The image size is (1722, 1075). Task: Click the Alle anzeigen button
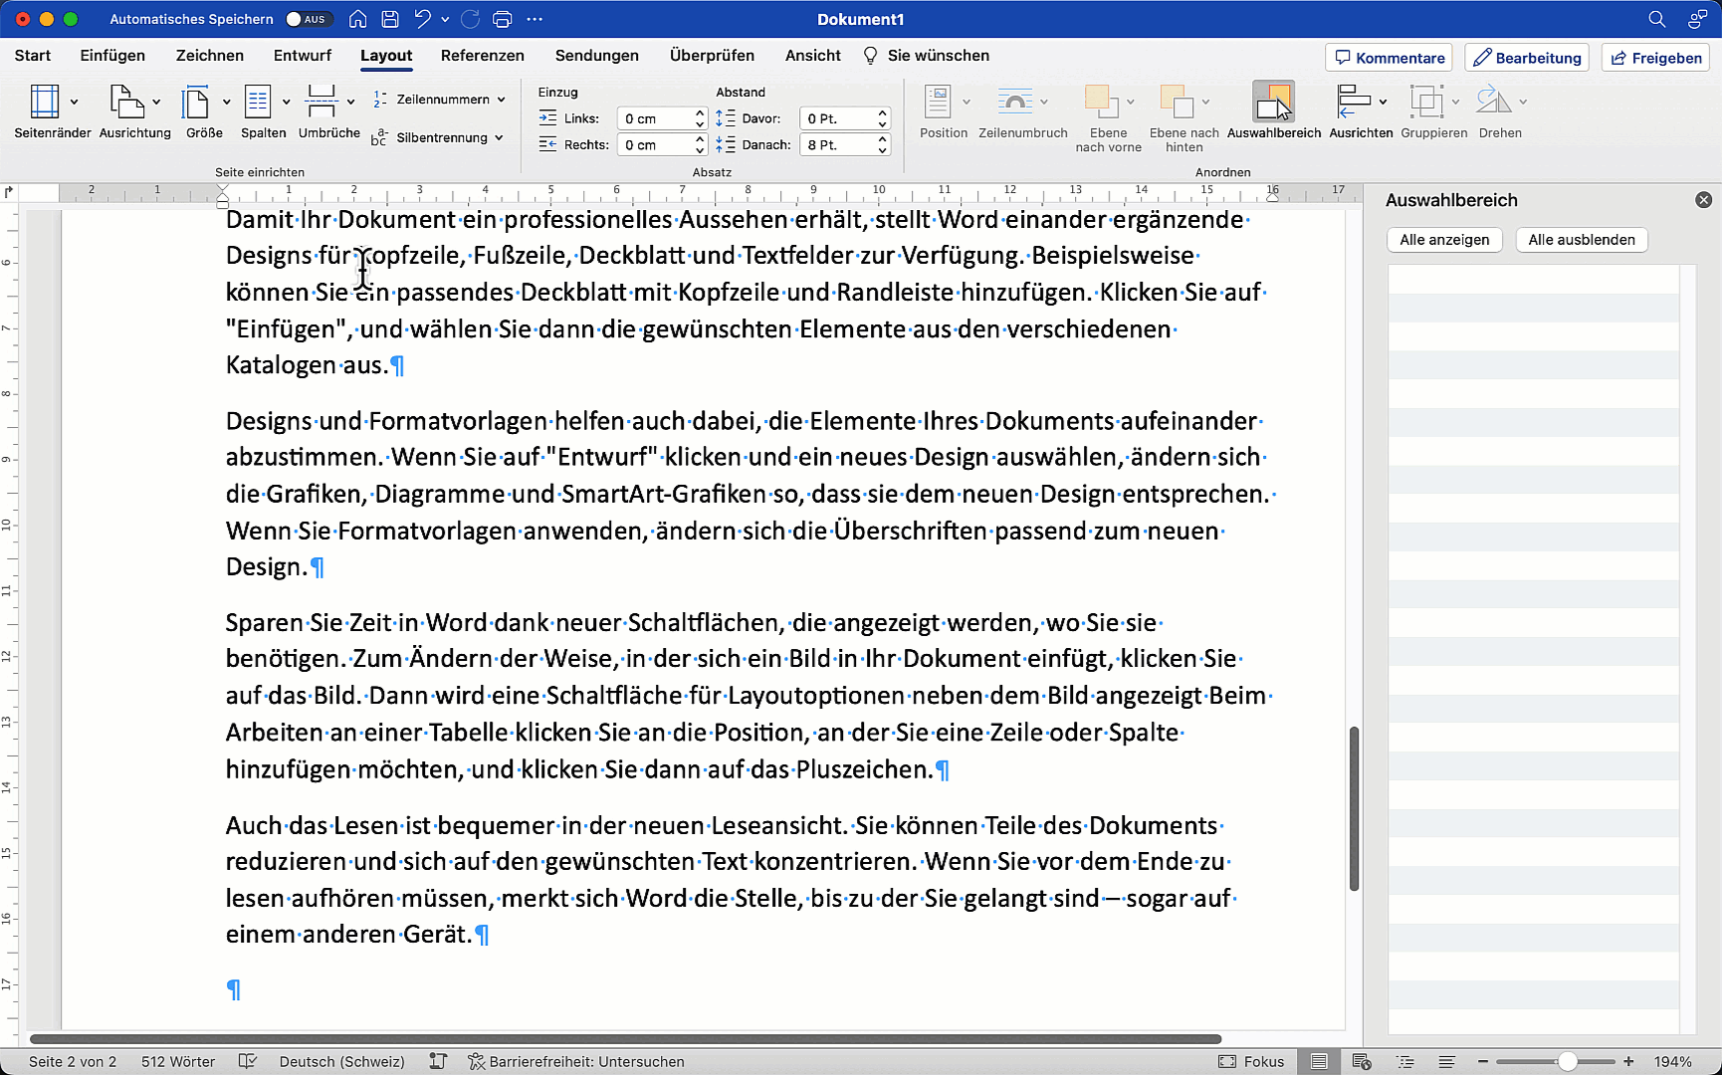1443,240
